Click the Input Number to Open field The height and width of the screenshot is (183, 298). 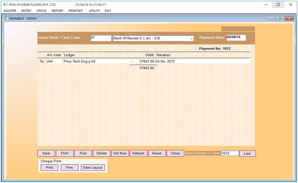[229, 153]
